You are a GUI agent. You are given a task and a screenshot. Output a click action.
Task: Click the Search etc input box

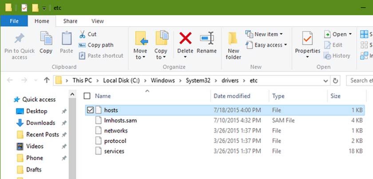pos(360,80)
